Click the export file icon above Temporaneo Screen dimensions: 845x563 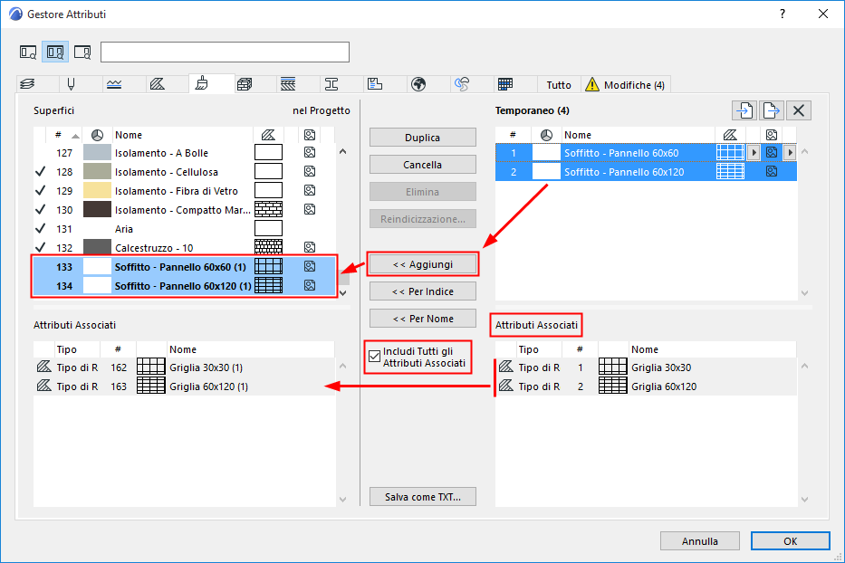click(x=771, y=110)
